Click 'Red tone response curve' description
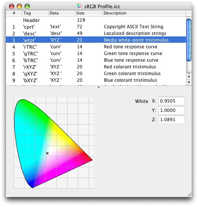 [131, 47]
